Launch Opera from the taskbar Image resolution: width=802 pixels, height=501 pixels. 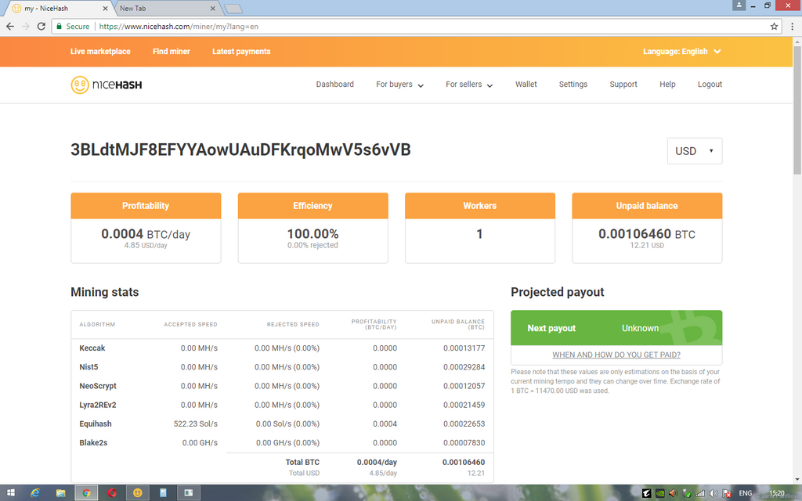coord(112,493)
